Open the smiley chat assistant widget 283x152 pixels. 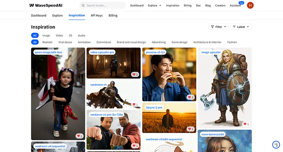[276, 145]
